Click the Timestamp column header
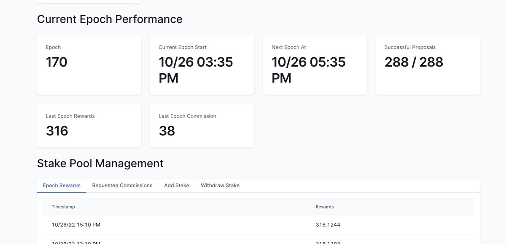The width and height of the screenshot is (506, 244). (x=63, y=207)
